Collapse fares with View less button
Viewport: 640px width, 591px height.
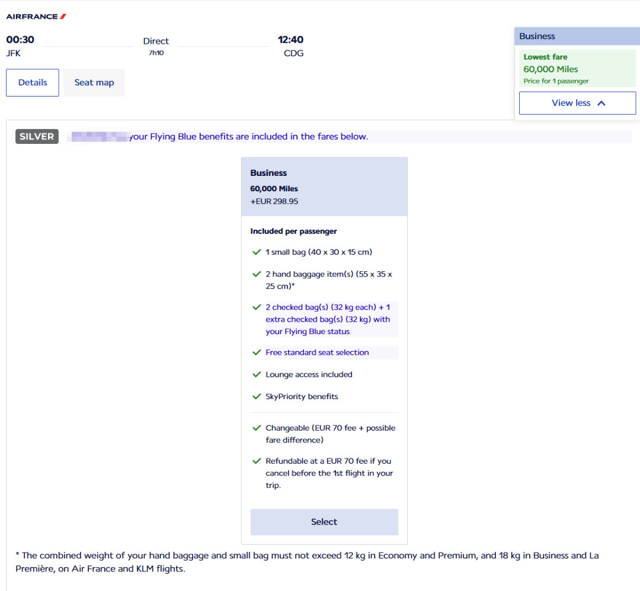(x=577, y=103)
